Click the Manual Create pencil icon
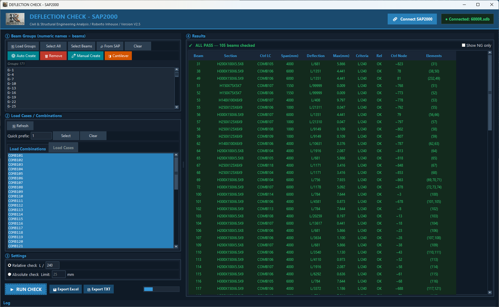Viewport: 499px width, 307px height. click(74, 56)
